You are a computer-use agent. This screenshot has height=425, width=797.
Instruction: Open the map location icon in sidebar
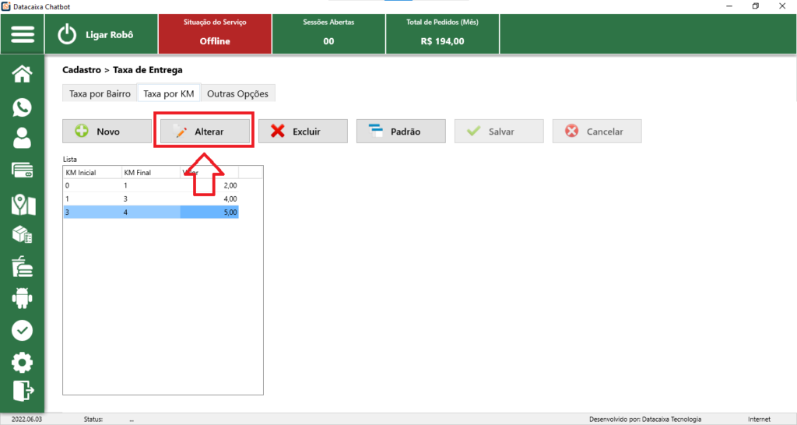coord(23,204)
